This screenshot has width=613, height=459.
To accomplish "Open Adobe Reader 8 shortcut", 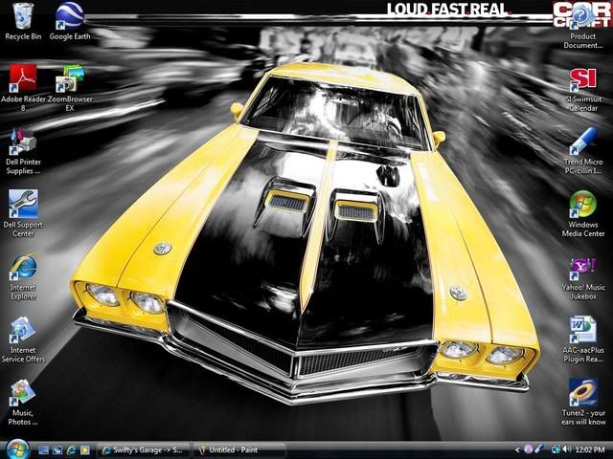I will tap(23, 77).
